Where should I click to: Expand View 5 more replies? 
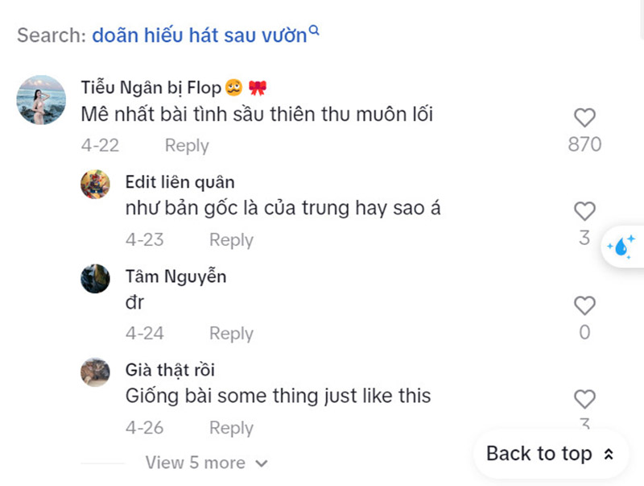pos(206,463)
